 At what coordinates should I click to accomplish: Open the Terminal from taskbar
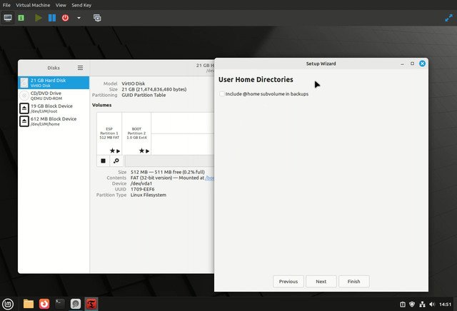pyautogui.click(x=60, y=304)
